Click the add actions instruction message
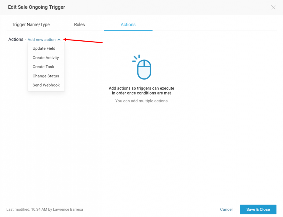Image resolution: width=283 pixels, height=217 pixels. point(141,91)
